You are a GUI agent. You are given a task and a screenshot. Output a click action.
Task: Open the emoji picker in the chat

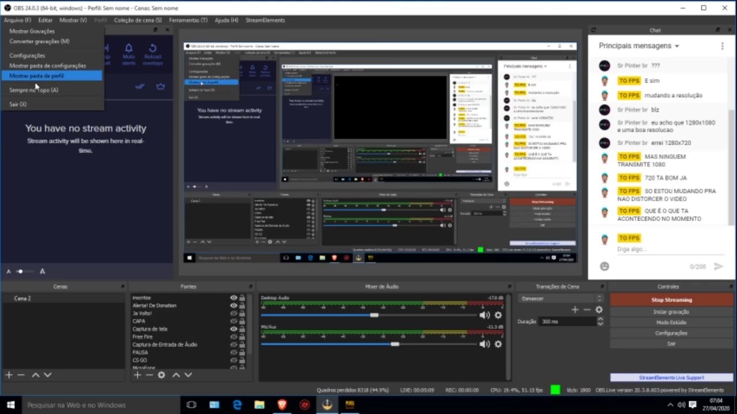click(604, 266)
